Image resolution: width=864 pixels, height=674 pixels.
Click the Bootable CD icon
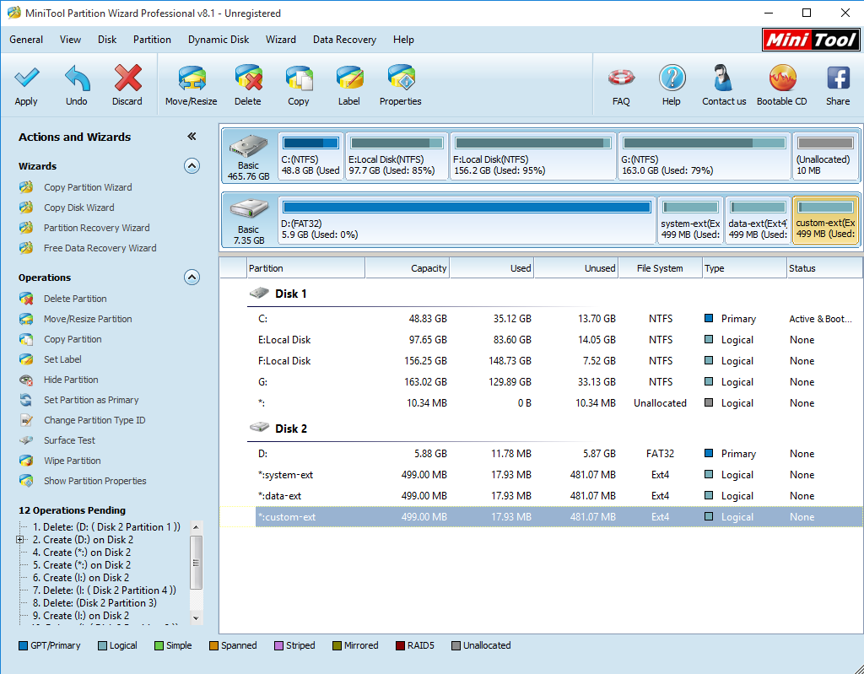point(782,78)
